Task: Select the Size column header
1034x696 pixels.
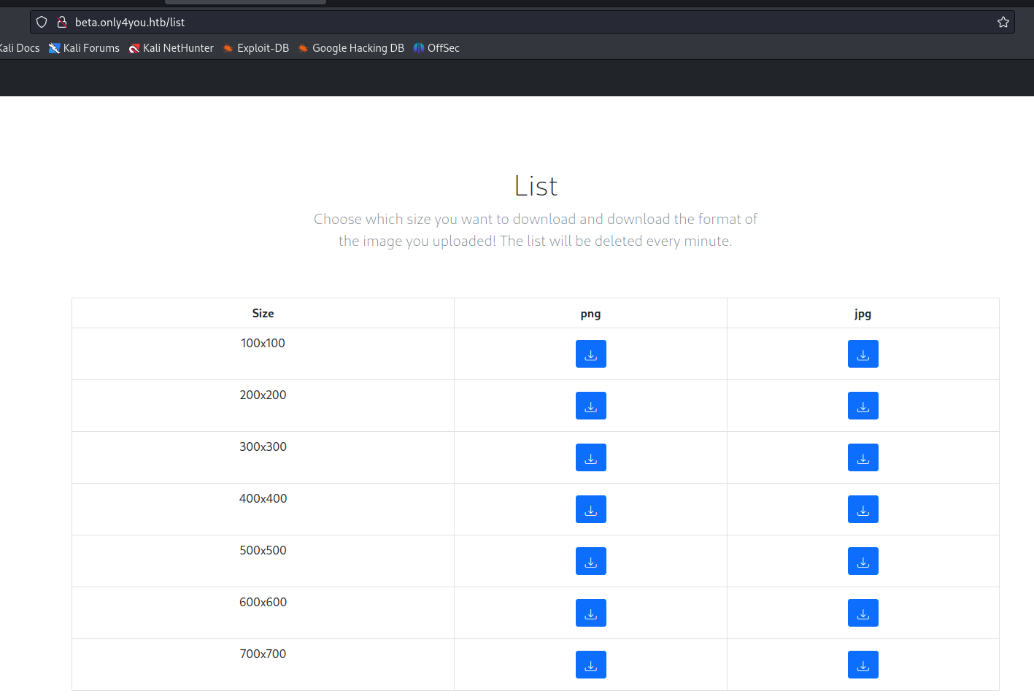Action: 263,313
